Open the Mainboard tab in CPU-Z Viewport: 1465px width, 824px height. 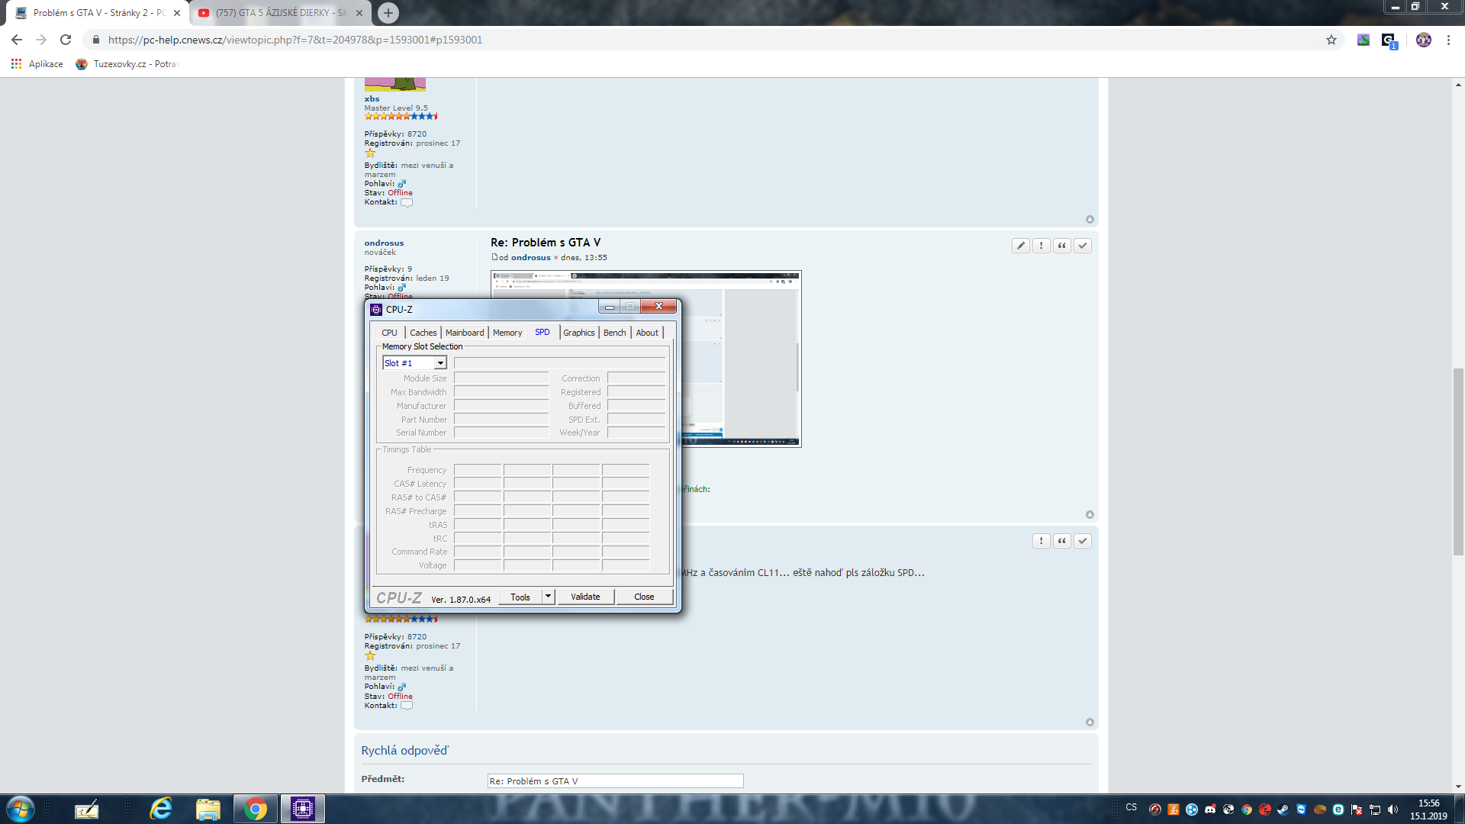[464, 333]
